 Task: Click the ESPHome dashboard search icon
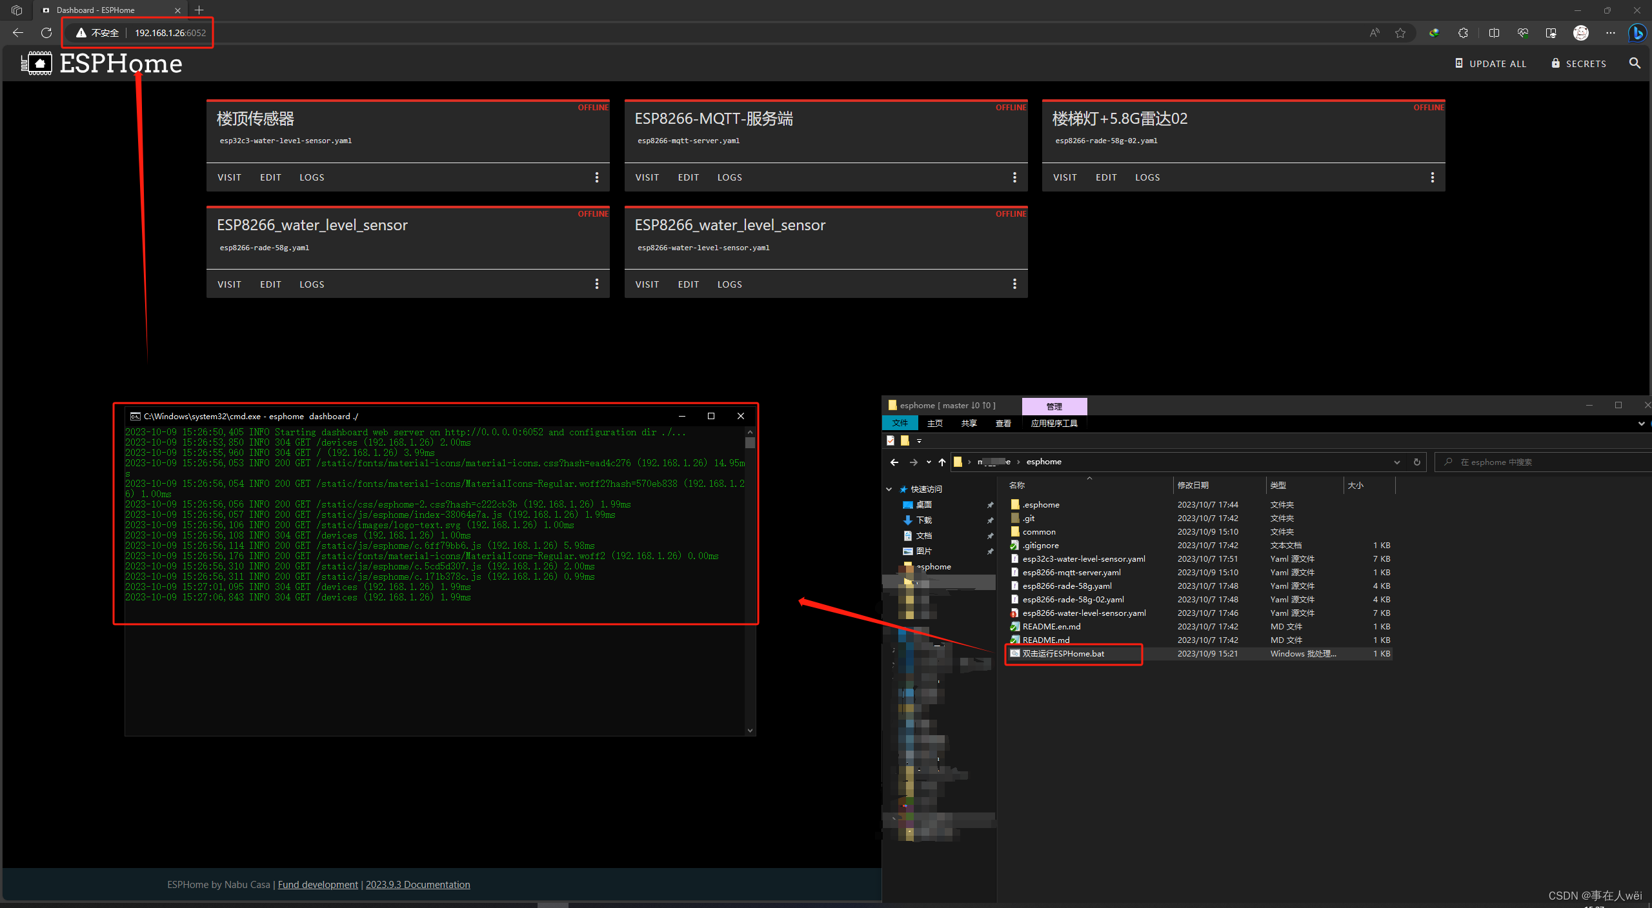pyautogui.click(x=1634, y=63)
